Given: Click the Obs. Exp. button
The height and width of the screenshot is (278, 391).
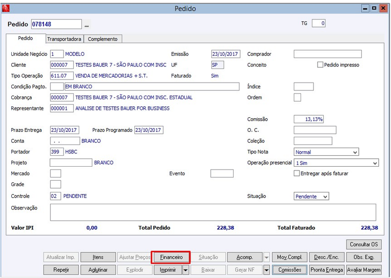Looking at the screenshot, I should [x=364, y=257].
